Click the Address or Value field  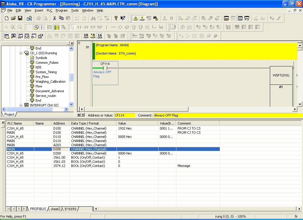125,115
